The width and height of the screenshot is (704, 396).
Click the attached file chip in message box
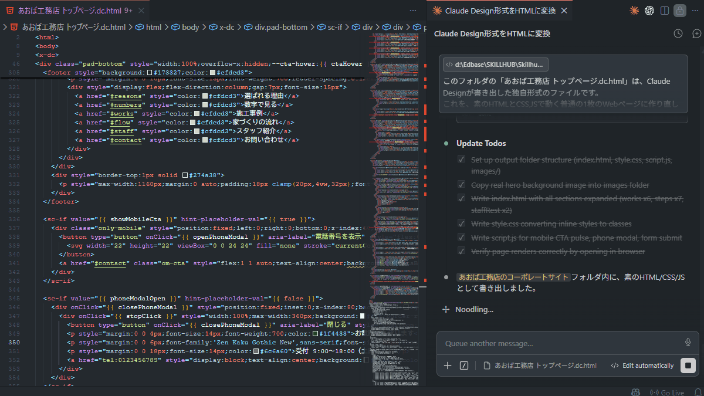click(540, 365)
